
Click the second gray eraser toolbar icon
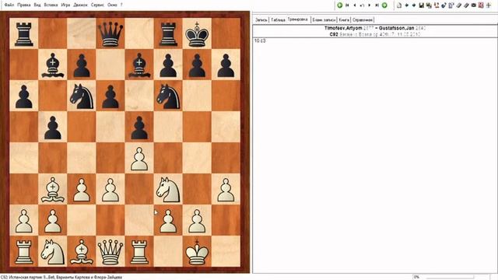click(466, 5)
